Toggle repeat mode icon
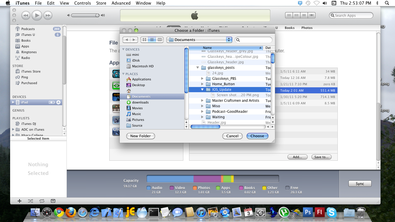 click(42, 201)
